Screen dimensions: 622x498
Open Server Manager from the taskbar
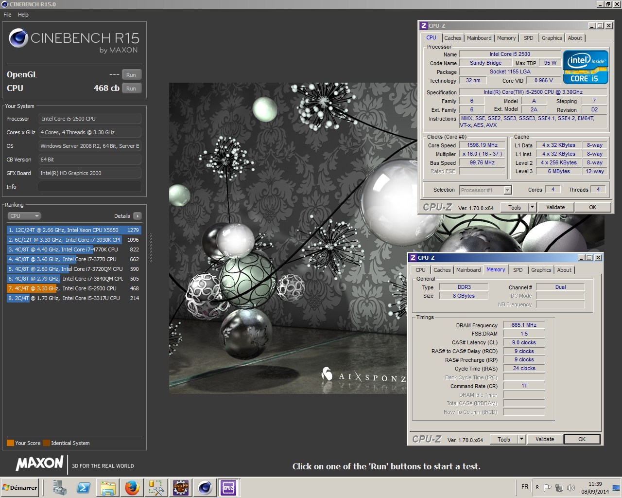point(59,488)
